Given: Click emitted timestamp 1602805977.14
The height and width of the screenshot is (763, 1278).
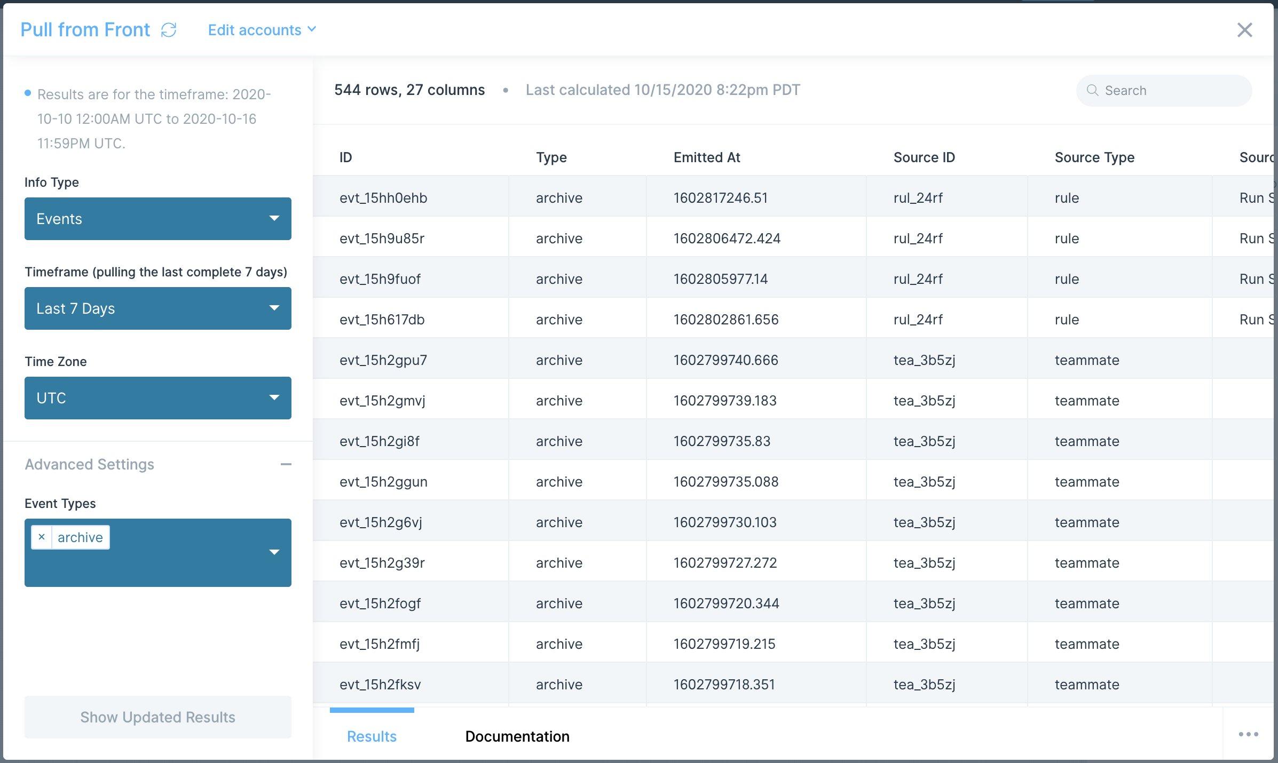Looking at the screenshot, I should pos(721,279).
